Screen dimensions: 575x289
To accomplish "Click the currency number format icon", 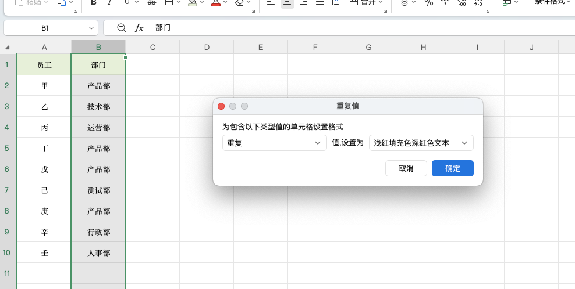I will pos(404,2).
